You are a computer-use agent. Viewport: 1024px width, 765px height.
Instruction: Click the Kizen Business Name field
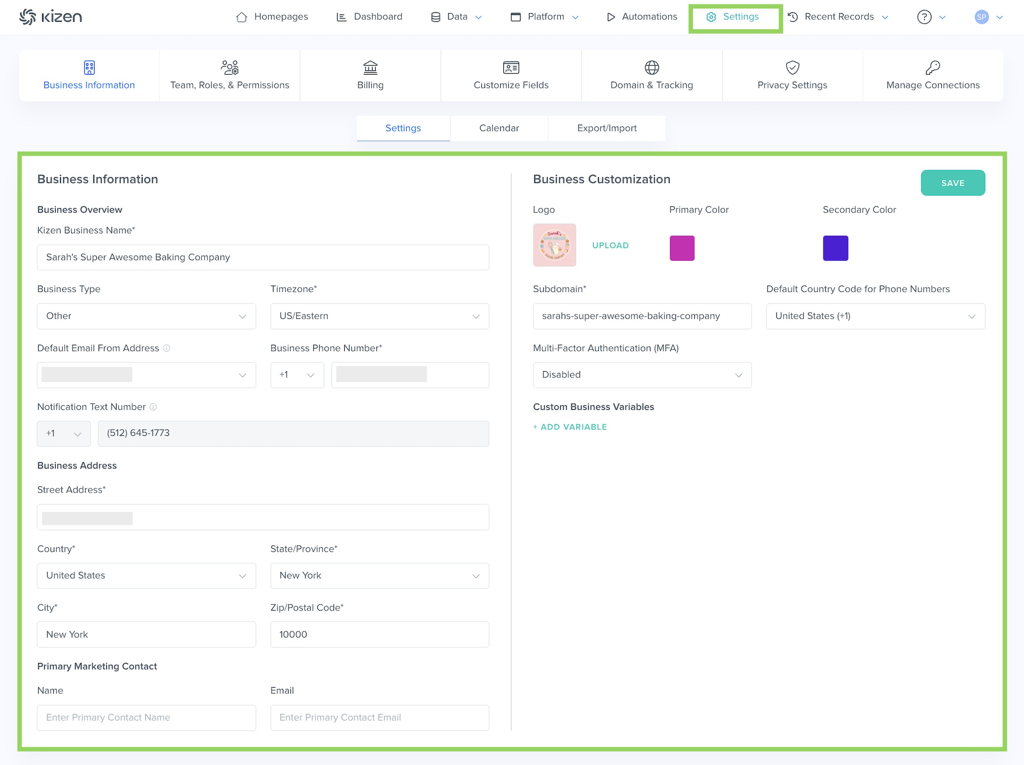263,257
